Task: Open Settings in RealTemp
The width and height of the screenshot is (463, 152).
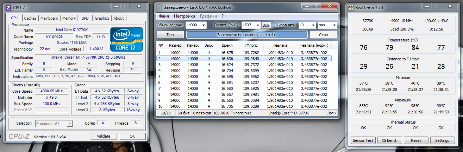Action: [442, 140]
